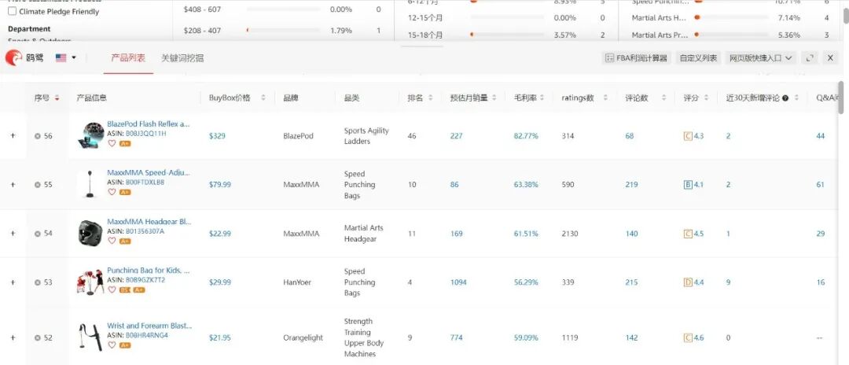Click ASIN B01356307A
This screenshot has width=849, height=365.
pos(145,231)
